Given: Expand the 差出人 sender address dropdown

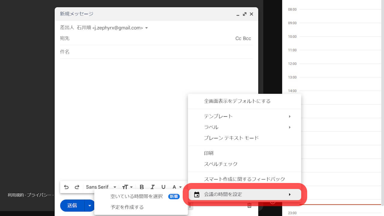Looking at the screenshot, I should [x=146, y=28].
